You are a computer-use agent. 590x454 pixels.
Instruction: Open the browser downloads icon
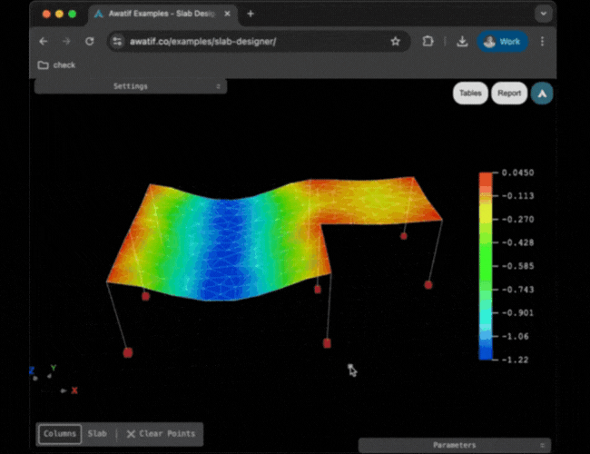[x=462, y=42]
